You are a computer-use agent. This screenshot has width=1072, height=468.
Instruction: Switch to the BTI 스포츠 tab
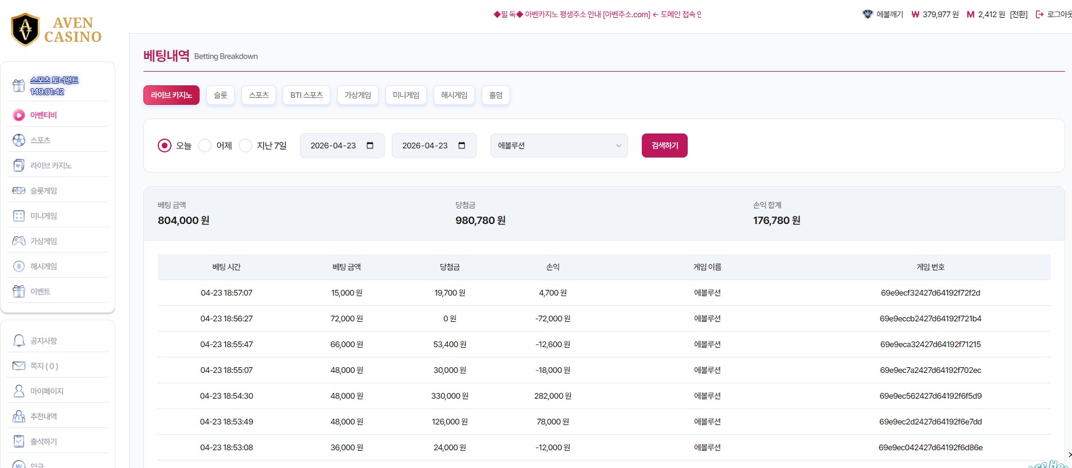306,95
